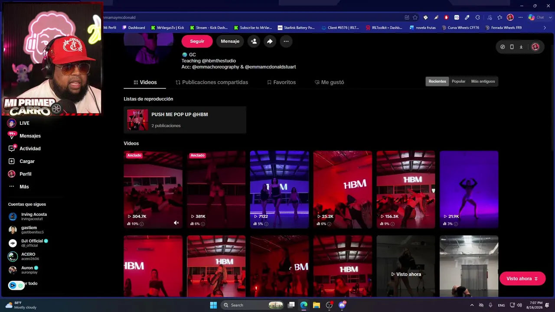Open Discord from the taskbar
This screenshot has height=312, width=555.
[342, 305]
